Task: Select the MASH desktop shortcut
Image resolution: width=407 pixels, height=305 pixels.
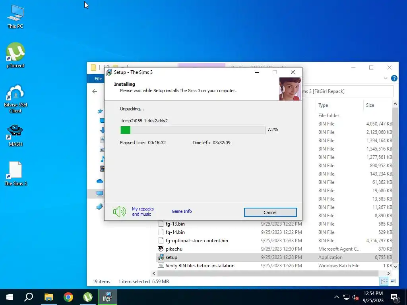Action: coord(16,135)
